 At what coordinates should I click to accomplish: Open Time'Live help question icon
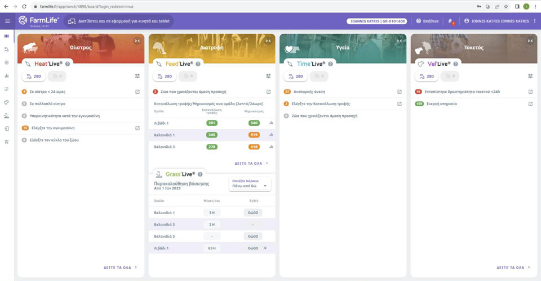coord(331,64)
